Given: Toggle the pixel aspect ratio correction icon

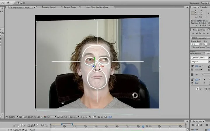Looking at the screenshot, I should tap(92, 117).
